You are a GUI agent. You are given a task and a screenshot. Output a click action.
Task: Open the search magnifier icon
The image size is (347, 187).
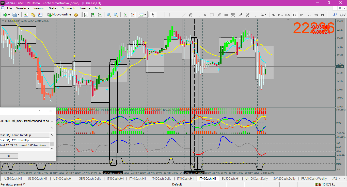click(x=335, y=15)
